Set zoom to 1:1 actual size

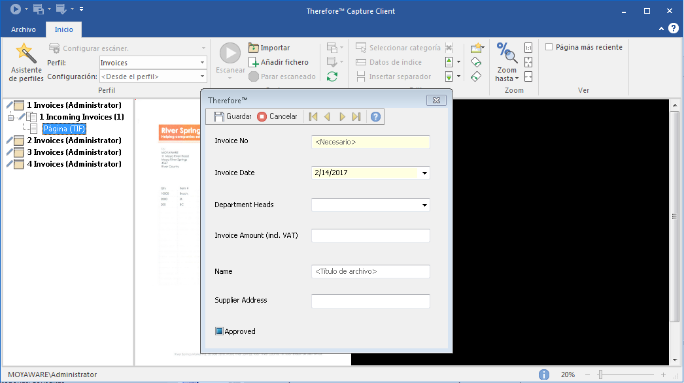tap(528, 48)
